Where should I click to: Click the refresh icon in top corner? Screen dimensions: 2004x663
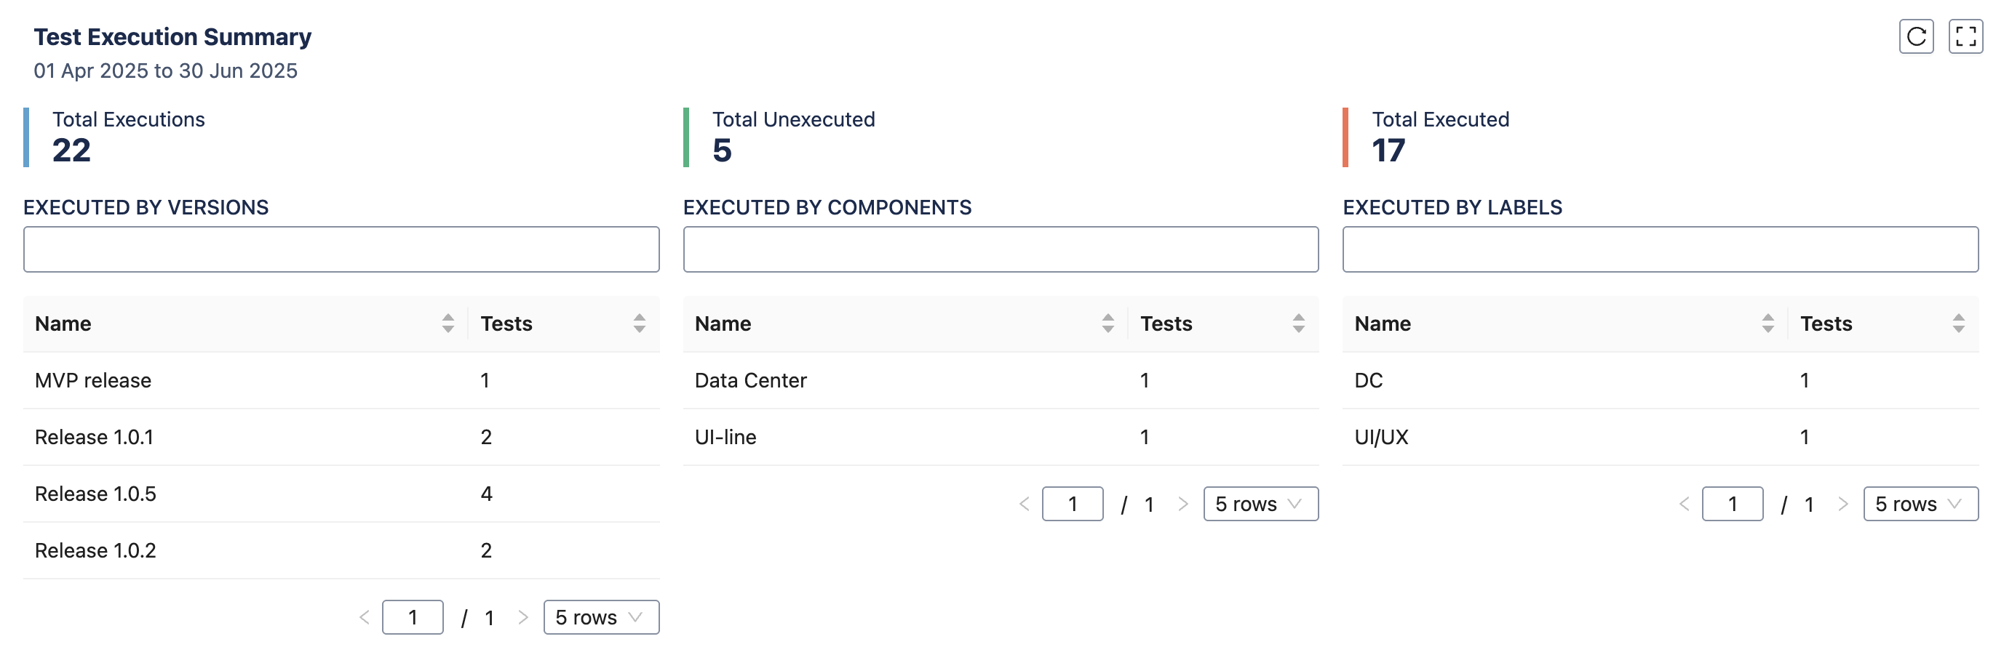click(1915, 36)
